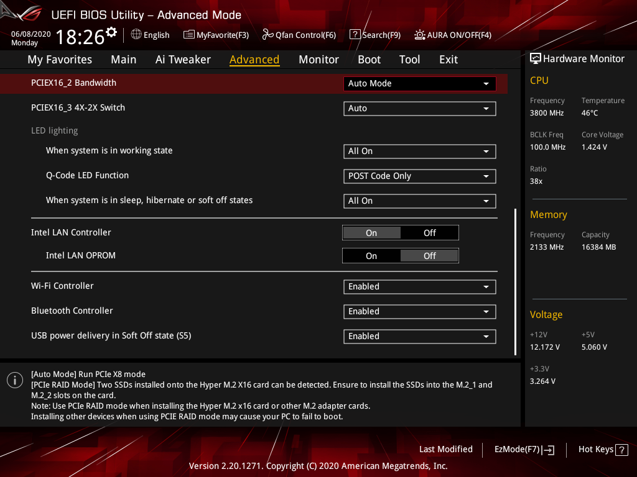This screenshot has width=637, height=477.
Task: Open MyFavorite(F3) label
Action: pyautogui.click(x=223, y=35)
